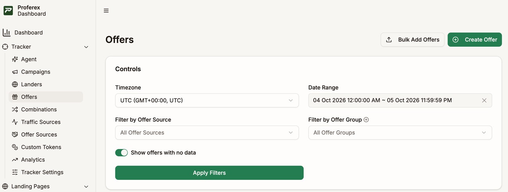Screen dimensions: 508x192
Task: Click the Tracker Settings sliders icon
Action: coord(15,172)
